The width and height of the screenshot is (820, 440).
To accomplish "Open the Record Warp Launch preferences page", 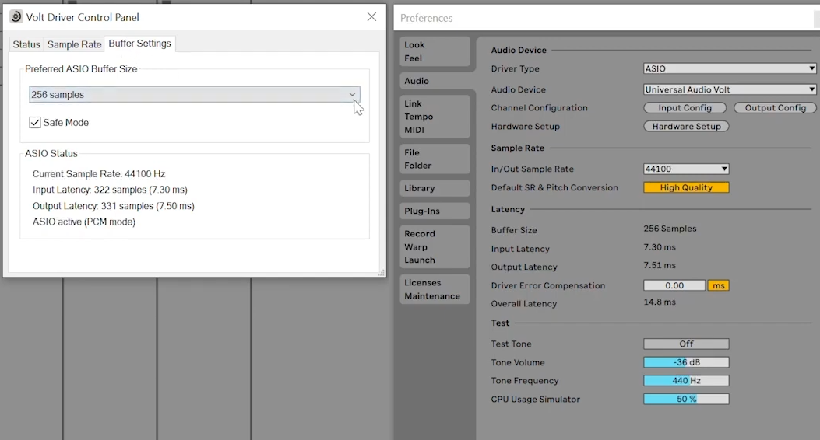I will (x=435, y=246).
